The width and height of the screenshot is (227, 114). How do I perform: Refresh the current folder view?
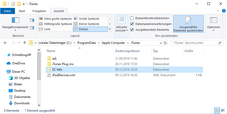coord(165,43)
